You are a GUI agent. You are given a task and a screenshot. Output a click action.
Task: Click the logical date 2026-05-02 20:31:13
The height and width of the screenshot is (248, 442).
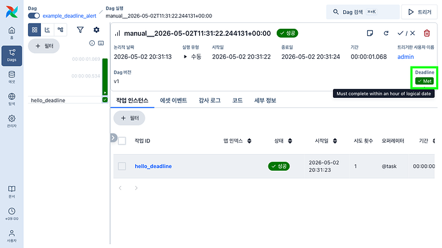pyautogui.click(x=143, y=57)
